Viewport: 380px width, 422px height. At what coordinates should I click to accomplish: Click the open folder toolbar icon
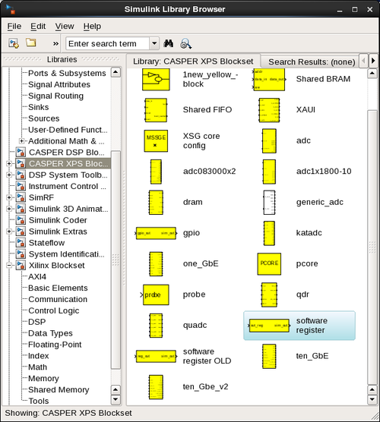(x=30, y=43)
